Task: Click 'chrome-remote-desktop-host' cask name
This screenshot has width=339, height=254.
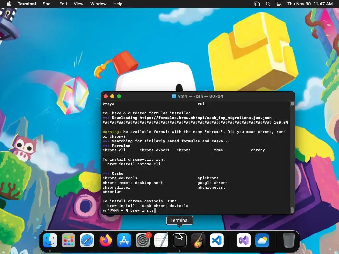Action: [x=132, y=183]
